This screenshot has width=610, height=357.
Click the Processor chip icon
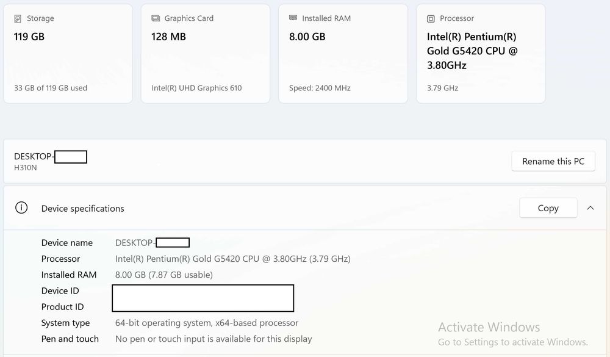point(431,19)
